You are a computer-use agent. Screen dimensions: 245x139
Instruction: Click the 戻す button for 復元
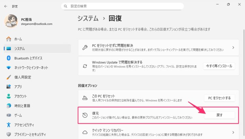(219, 115)
